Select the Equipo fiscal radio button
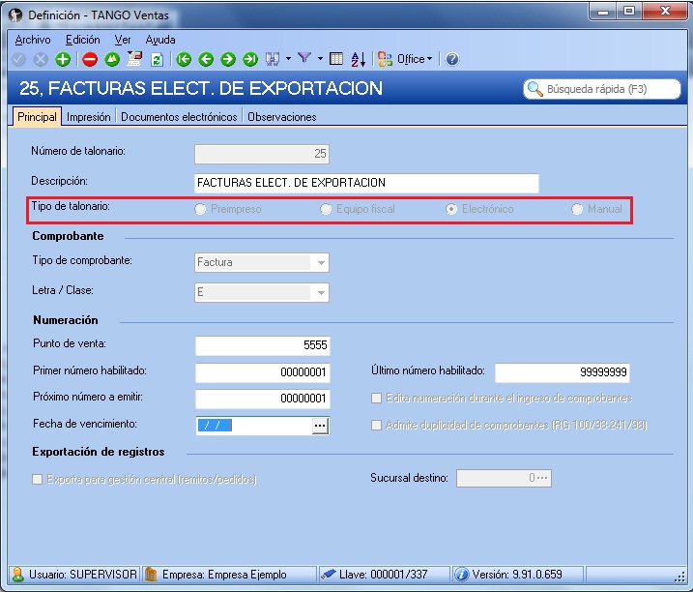 click(326, 209)
